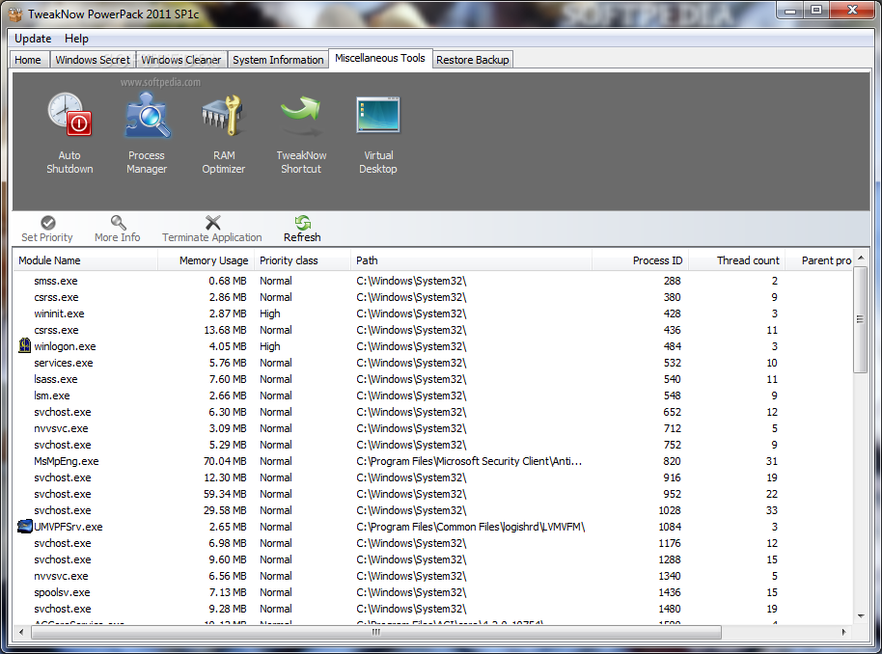Click the 6.98 MB memory usage cell

pos(228,543)
